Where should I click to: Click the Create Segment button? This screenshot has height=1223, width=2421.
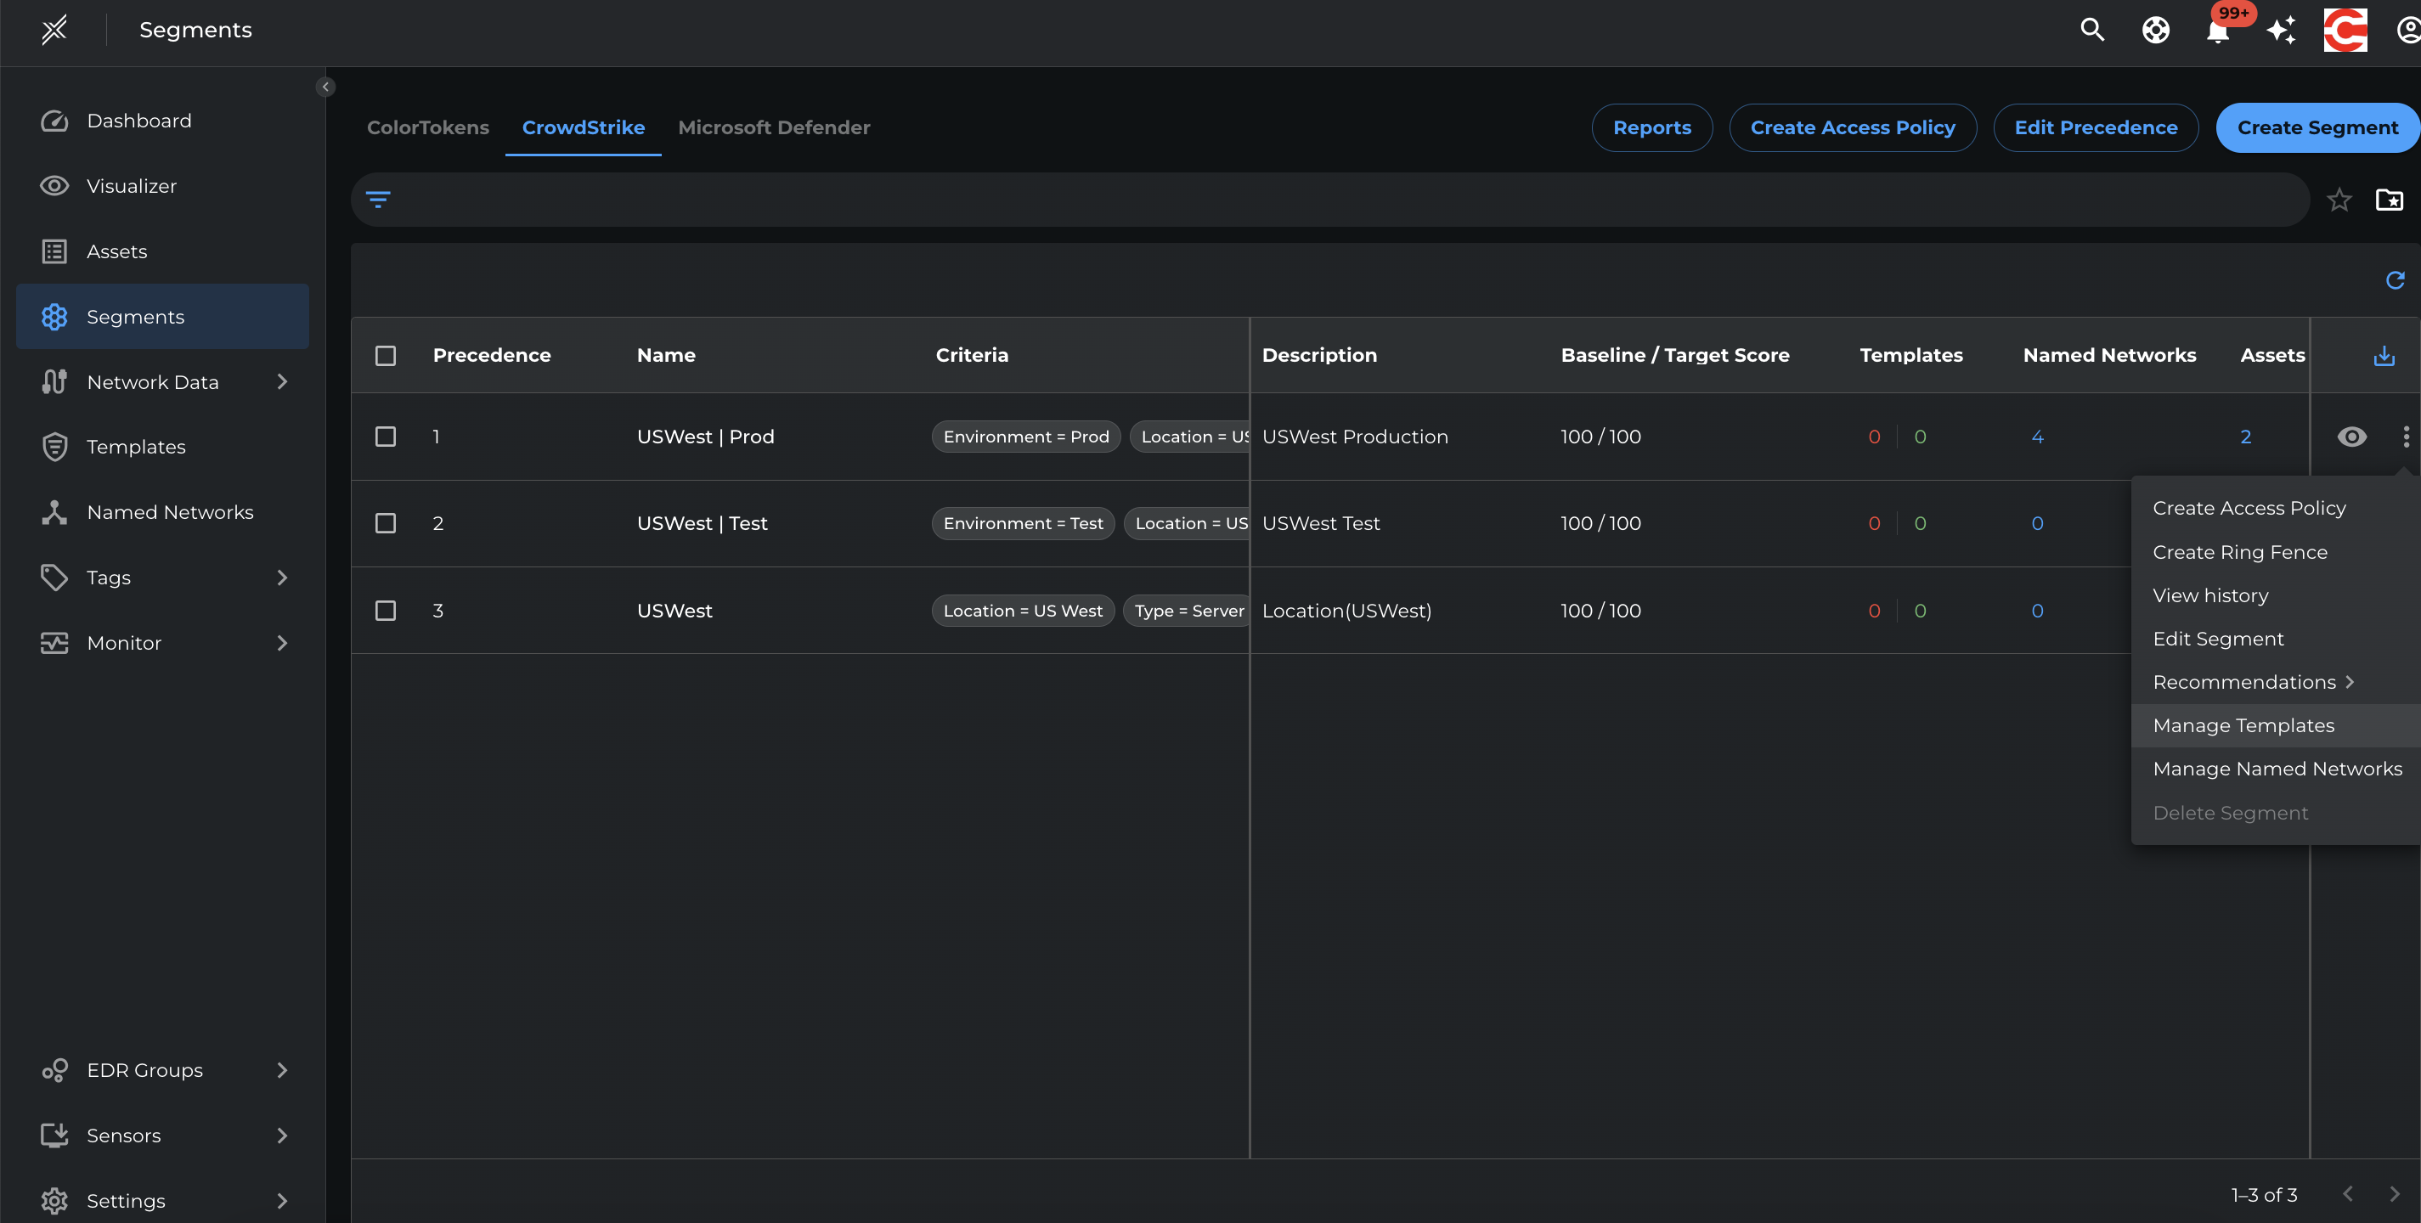(2317, 127)
